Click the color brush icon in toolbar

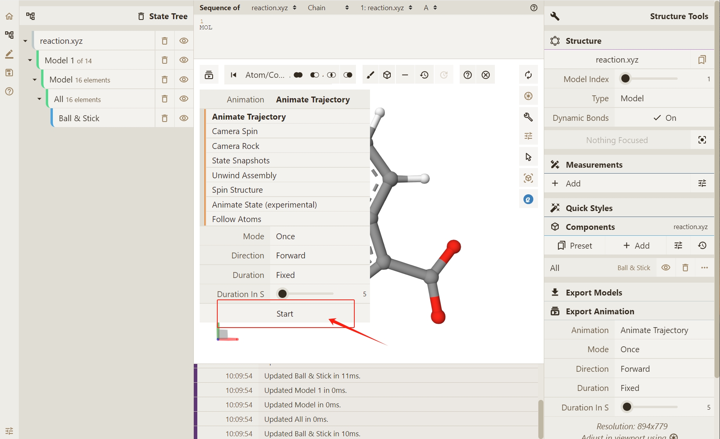370,75
